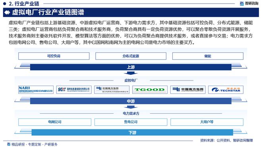
Task: Click the 储能 box
Action: (208, 56)
